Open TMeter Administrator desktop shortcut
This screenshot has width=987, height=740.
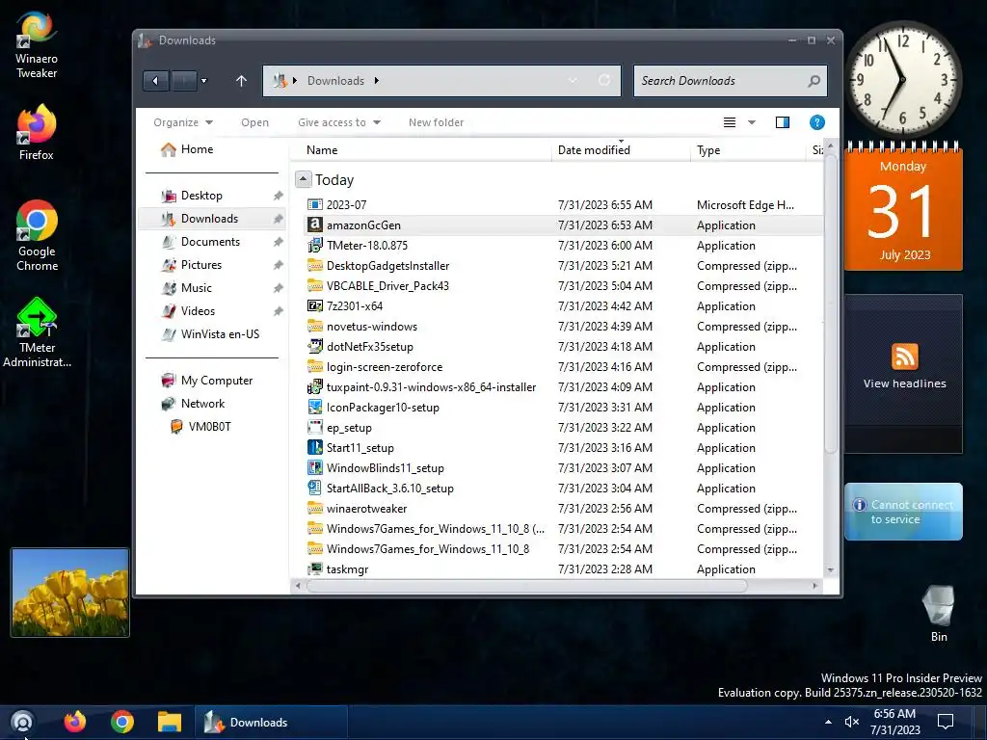coord(37,332)
